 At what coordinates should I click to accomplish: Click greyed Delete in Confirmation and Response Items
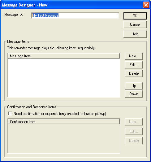[134, 141]
